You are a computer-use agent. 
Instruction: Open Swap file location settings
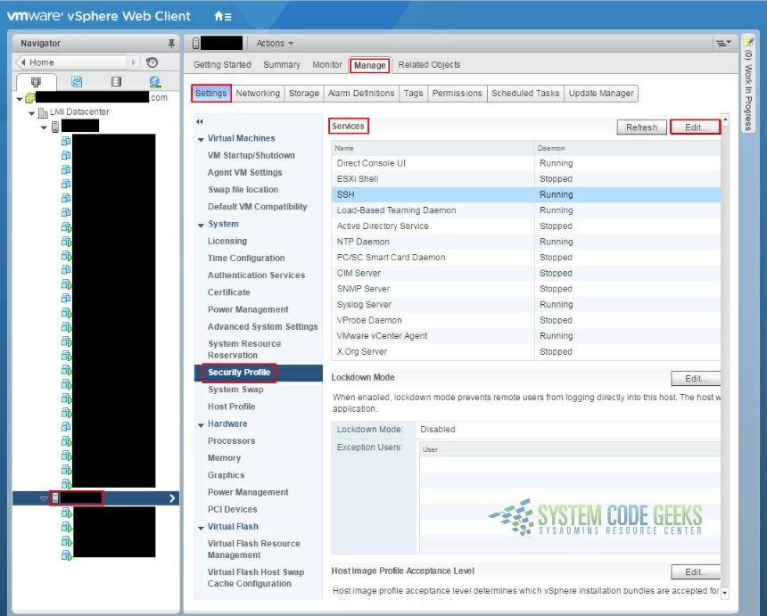(x=243, y=190)
